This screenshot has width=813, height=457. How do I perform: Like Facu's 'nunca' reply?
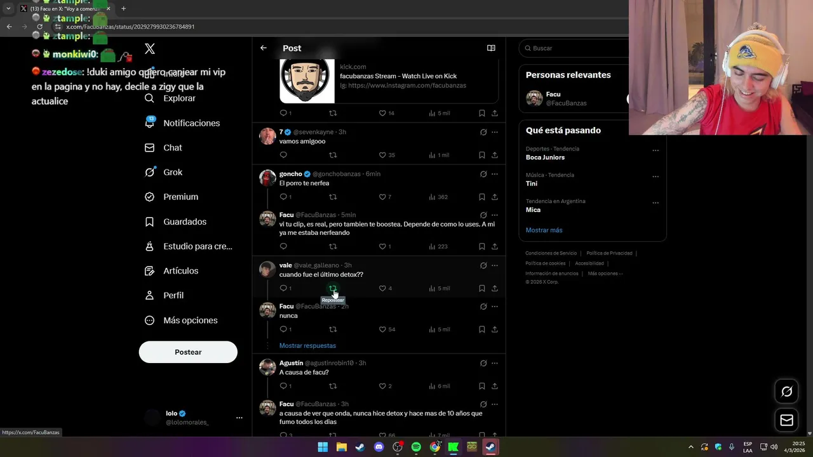tap(382, 329)
